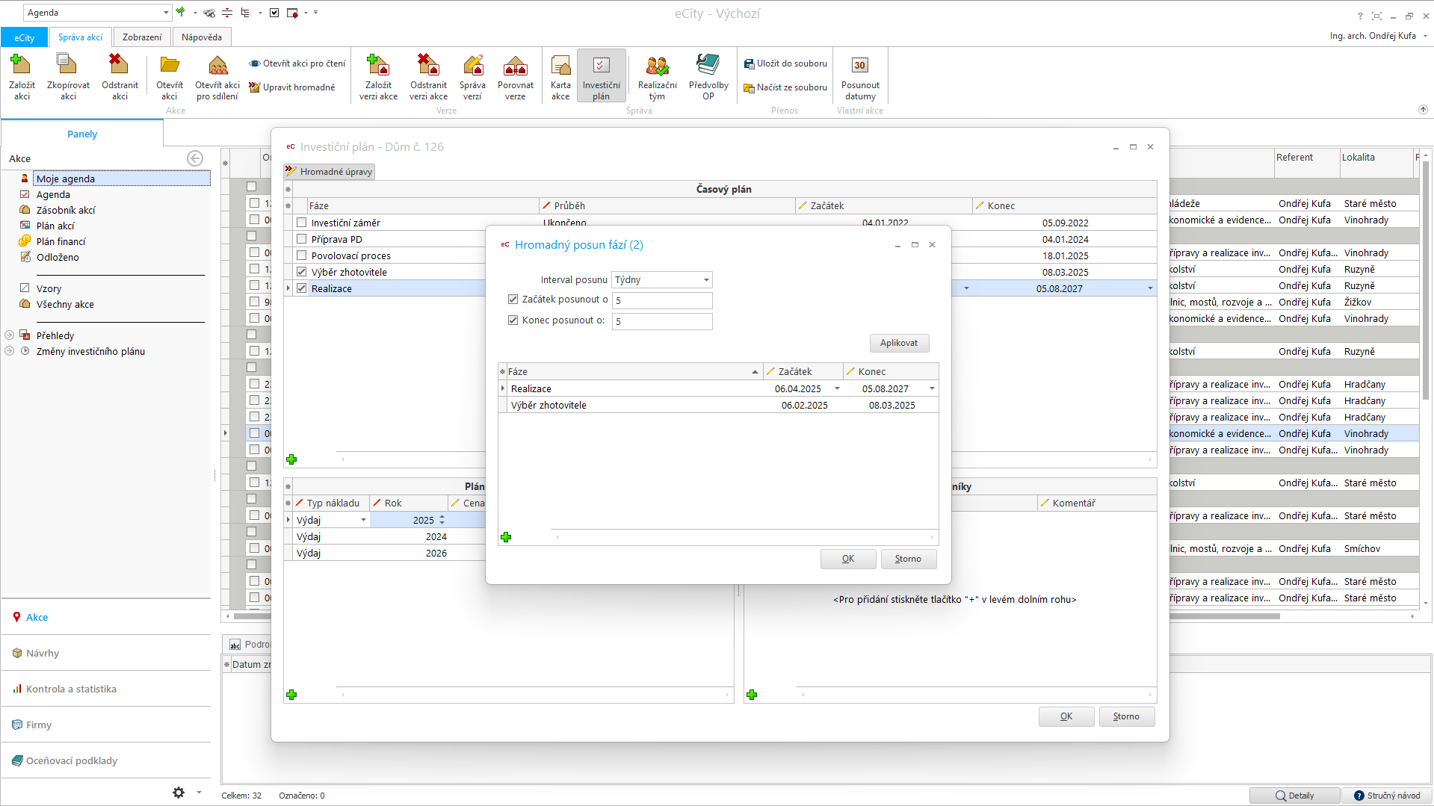This screenshot has height=806, width=1434.
Task: Click Upravit hromadně
Action: (x=292, y=87)
